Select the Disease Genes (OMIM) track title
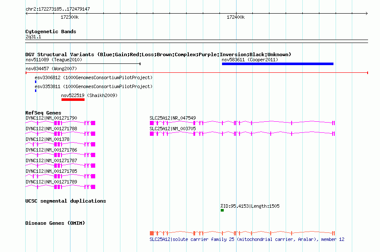The width and height of the screenshot is (380, 252). pos(55,223)
